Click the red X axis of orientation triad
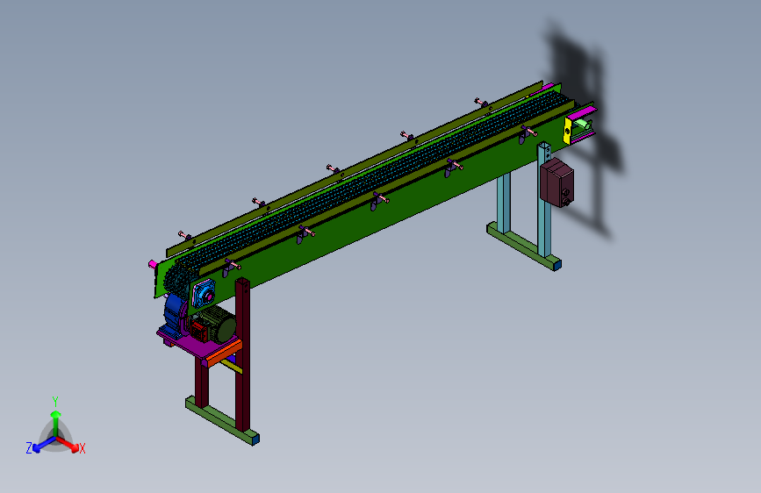The width and height of the screenshot is (761, 493). click(x=68, y=444)
